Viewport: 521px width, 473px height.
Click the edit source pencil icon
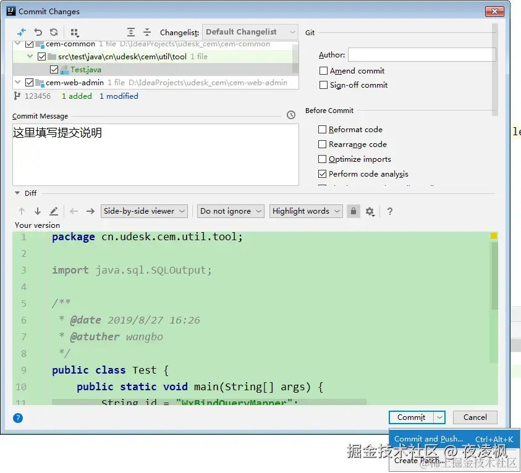[54, 211]
